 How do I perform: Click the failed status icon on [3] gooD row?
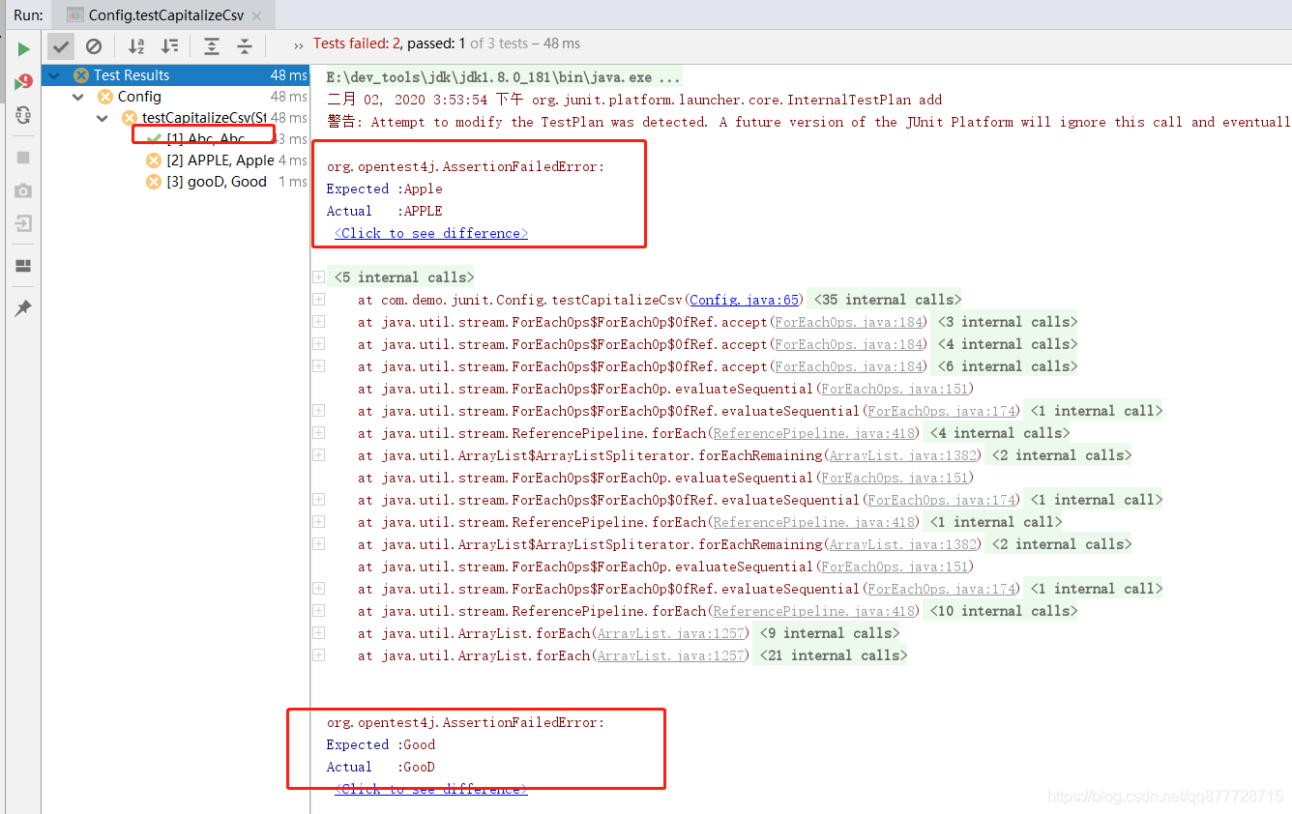pyautogui.click(x=153, y=182)
